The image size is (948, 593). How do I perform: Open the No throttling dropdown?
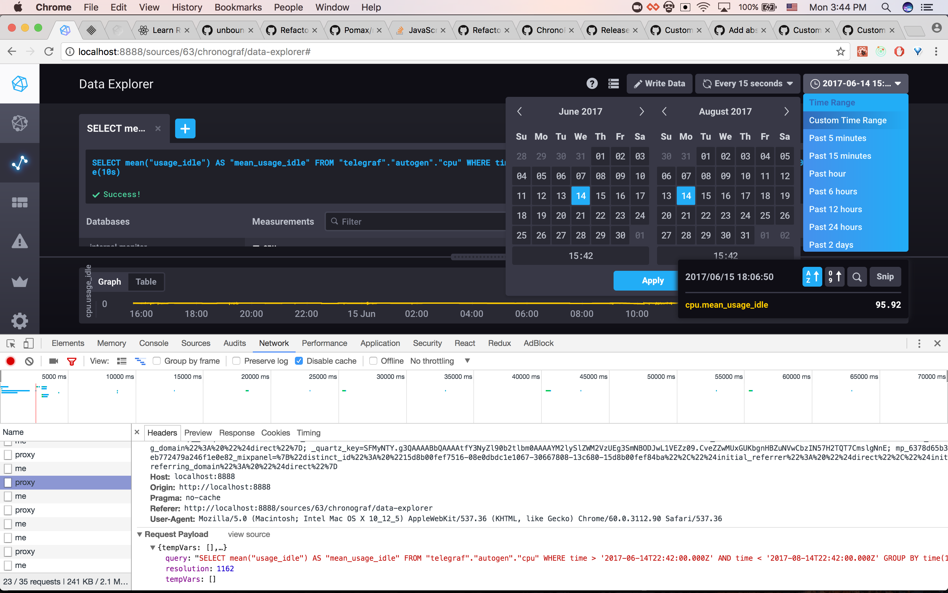[x=439, y=361]
